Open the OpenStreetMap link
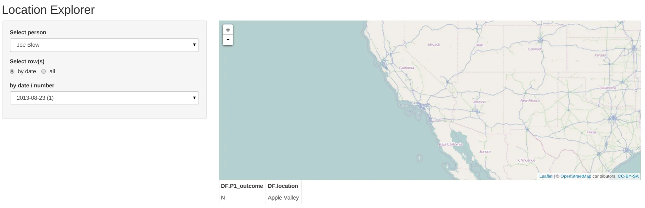 point(576,176)
